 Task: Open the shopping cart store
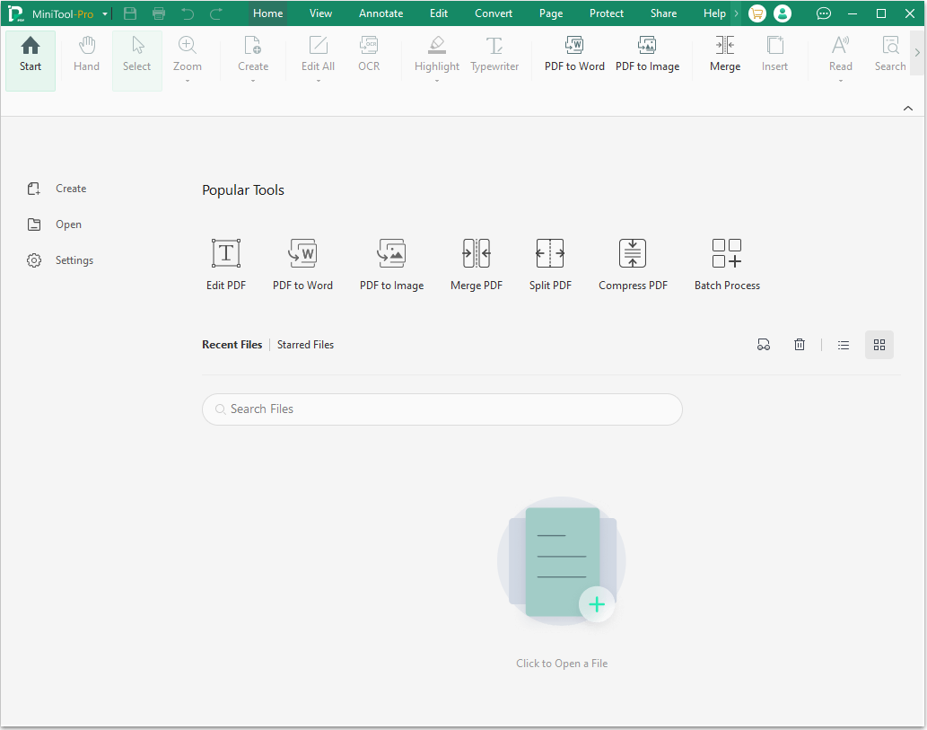click(756, 13)
